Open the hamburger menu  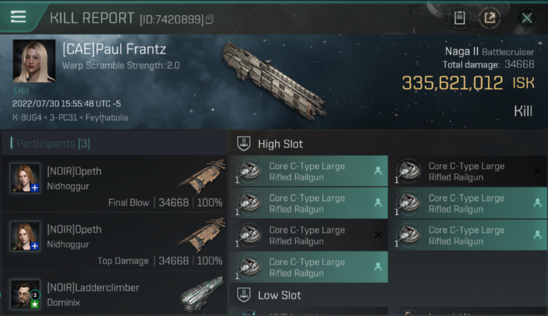point(18,17)
